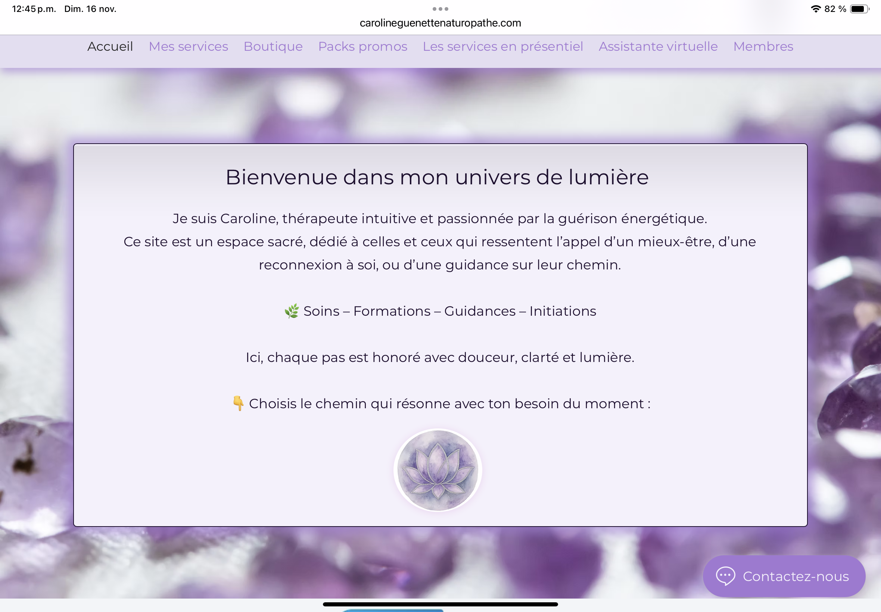Click the chat bubble icon in Contactez-nous
881x612 pixels.
coord(725,576)
